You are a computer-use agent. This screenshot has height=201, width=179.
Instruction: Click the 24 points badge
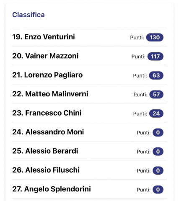(156, 113)
